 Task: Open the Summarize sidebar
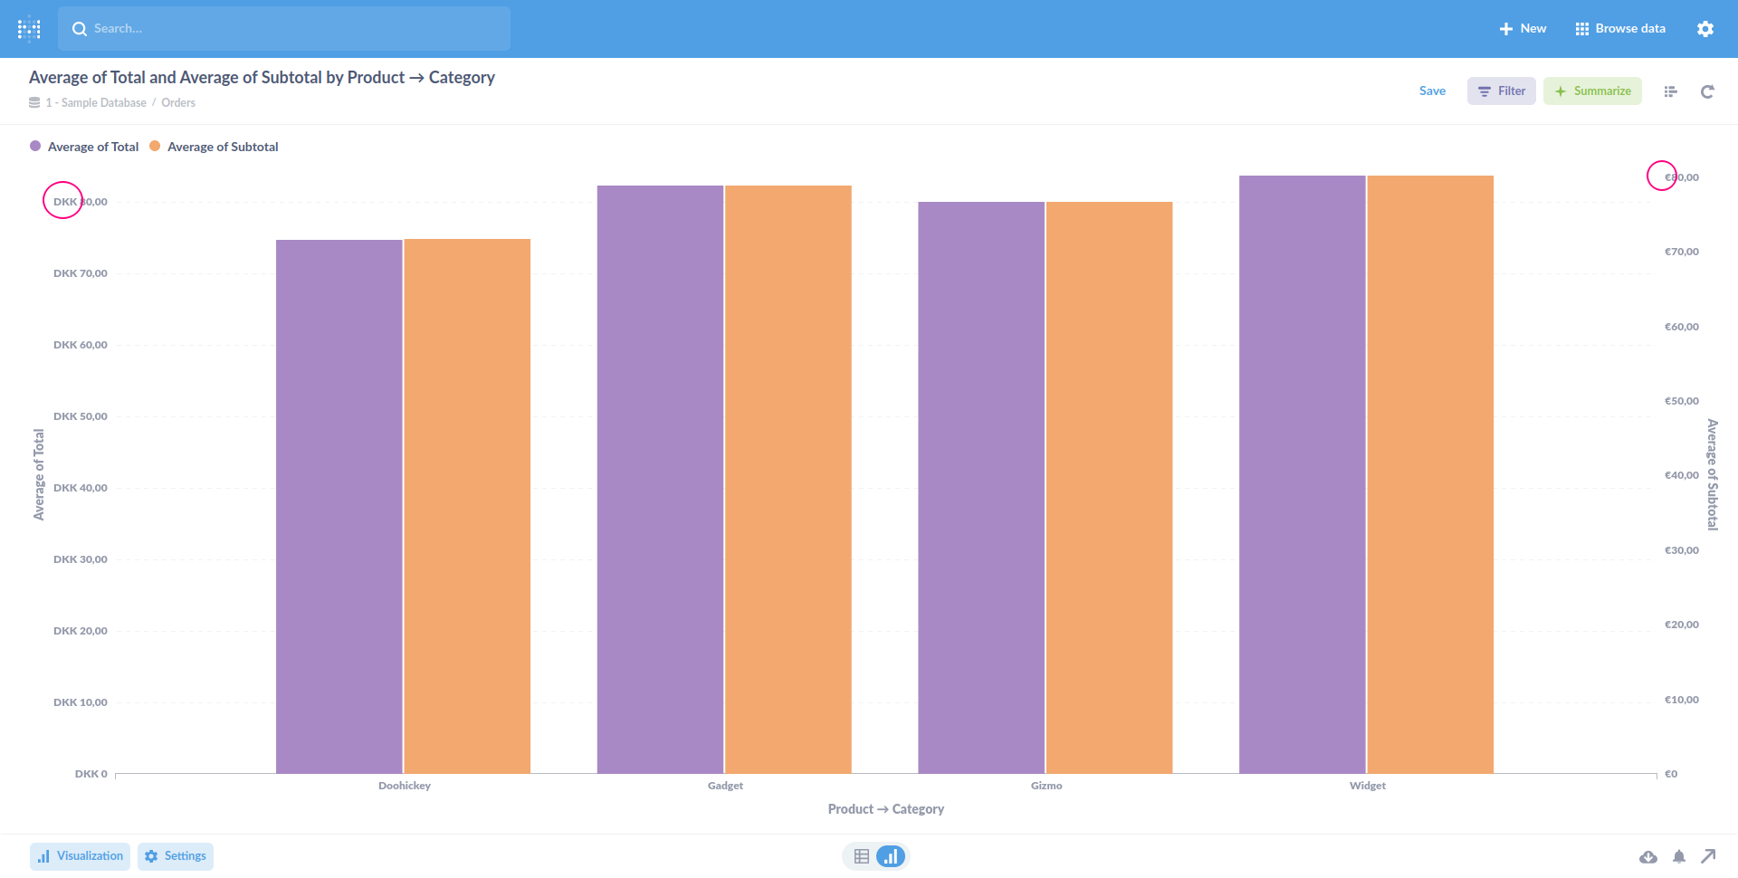coord(1592,91)
